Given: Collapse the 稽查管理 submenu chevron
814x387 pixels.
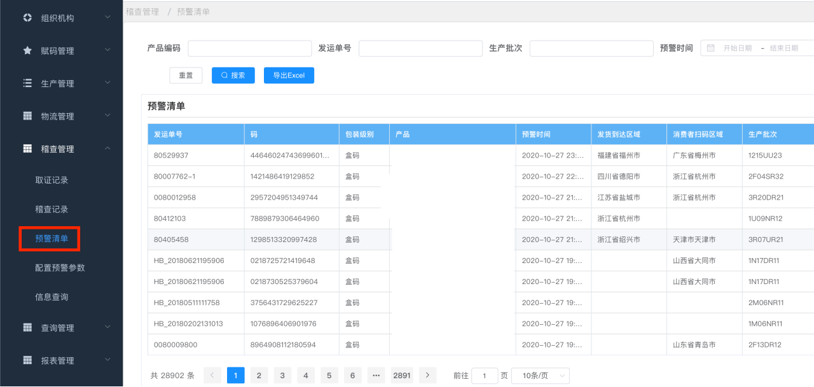Looking at the screenshot, I should (107, 148).
